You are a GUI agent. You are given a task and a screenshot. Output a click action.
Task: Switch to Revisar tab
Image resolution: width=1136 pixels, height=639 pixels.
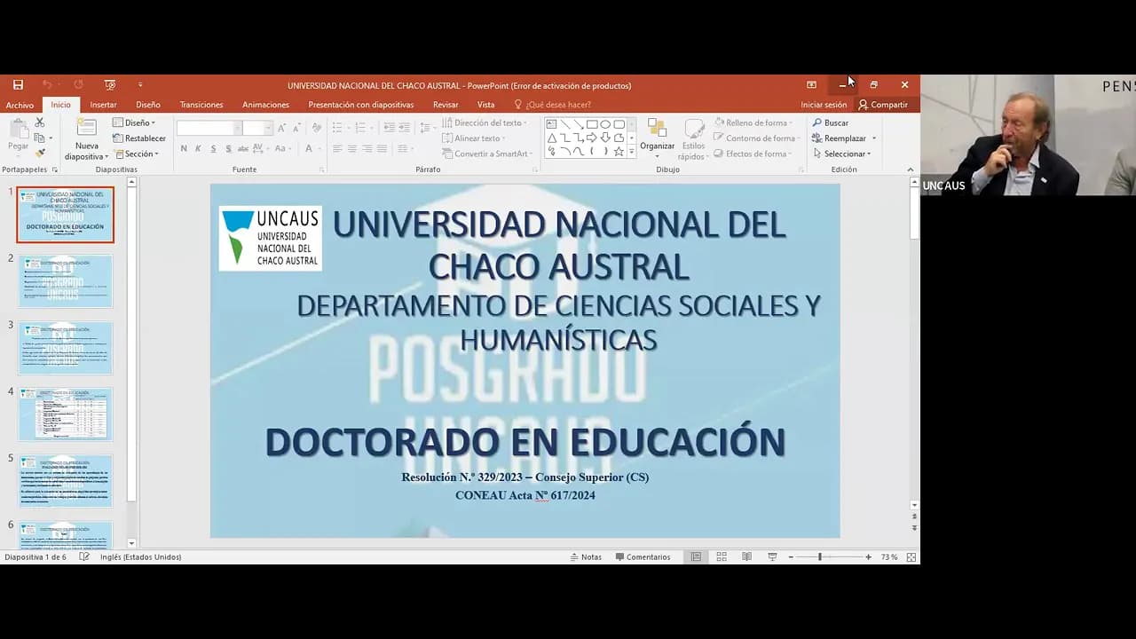(x=446, y=105)
